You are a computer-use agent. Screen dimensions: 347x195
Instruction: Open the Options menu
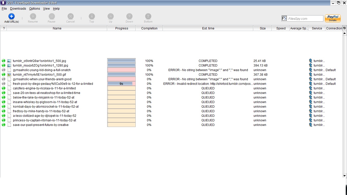[35, 9]
